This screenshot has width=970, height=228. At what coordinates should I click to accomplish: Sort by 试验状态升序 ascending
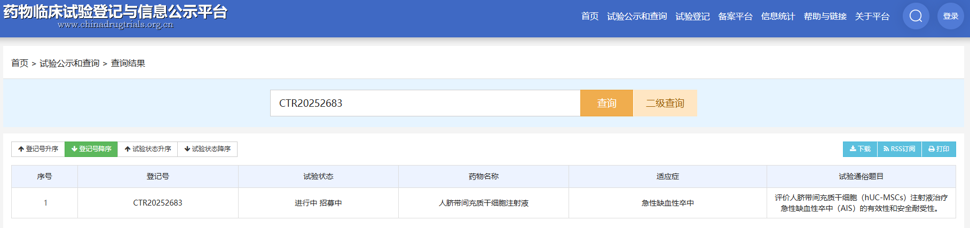pyautogui.click(x=148, y=149)
